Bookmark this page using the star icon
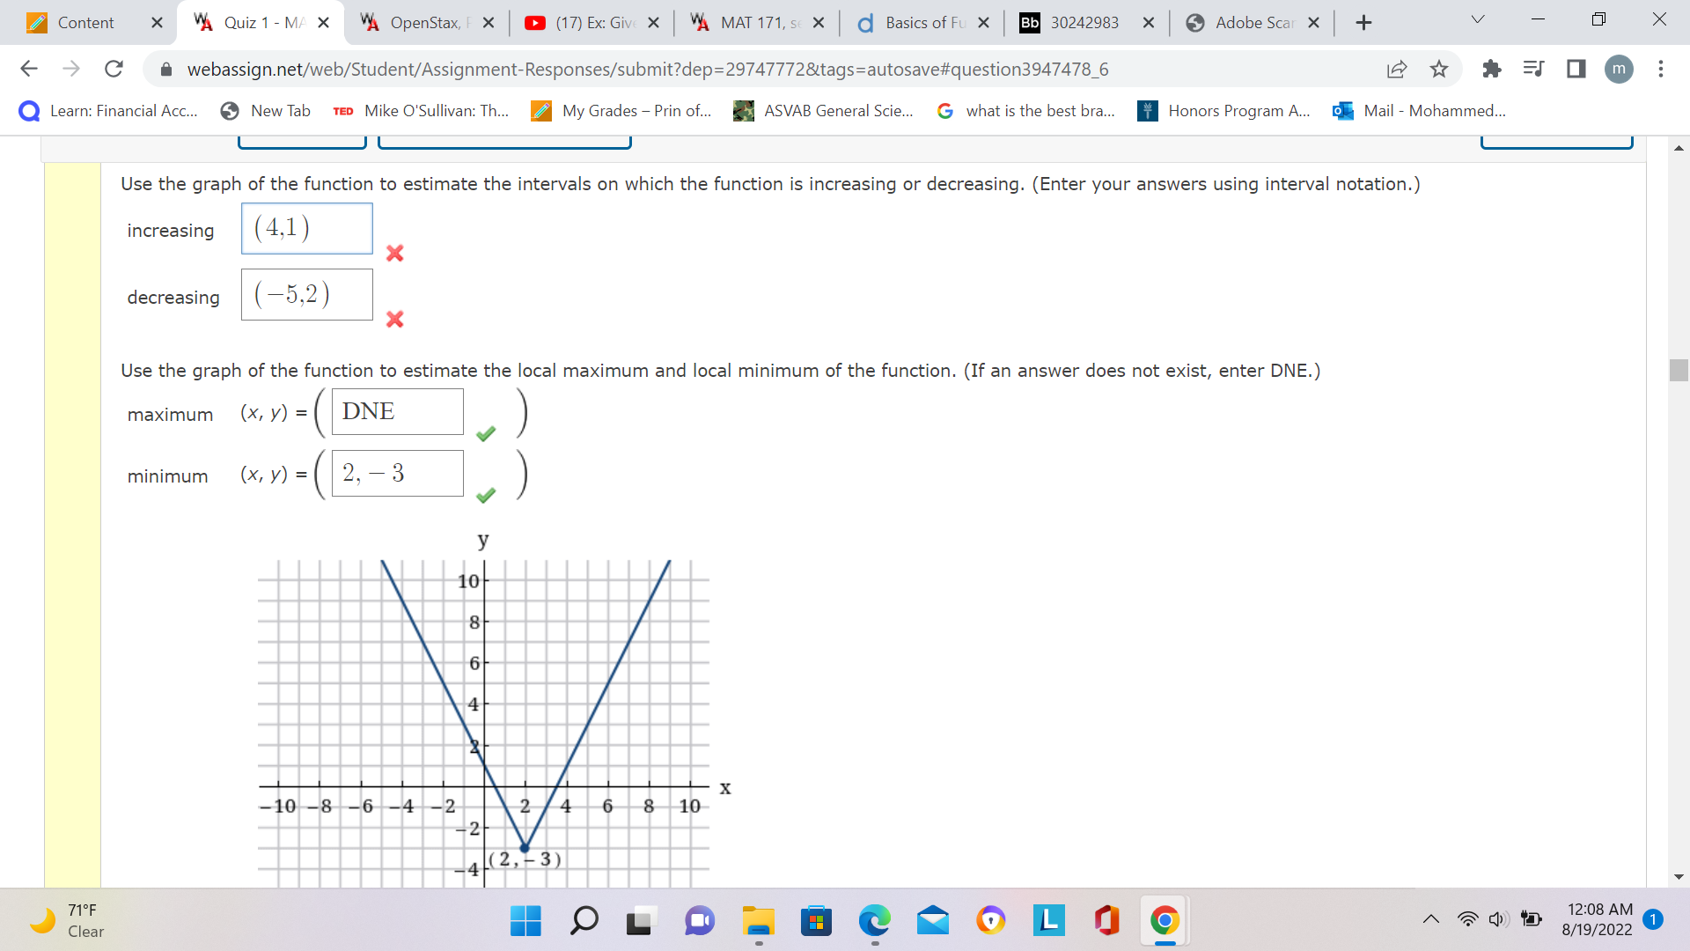 (x=1440, y=69)
